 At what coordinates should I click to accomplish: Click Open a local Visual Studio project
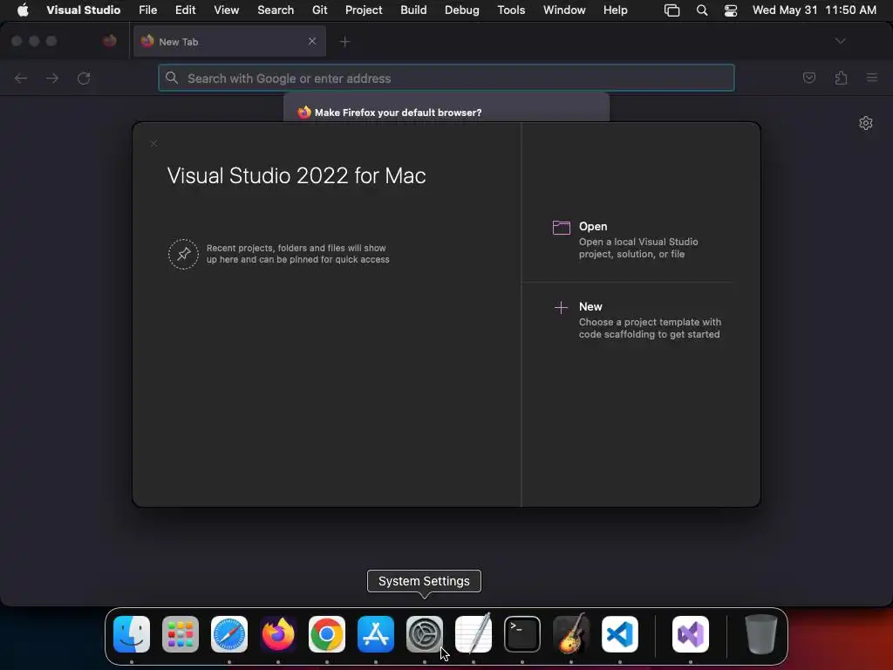(x=637, y=240)
